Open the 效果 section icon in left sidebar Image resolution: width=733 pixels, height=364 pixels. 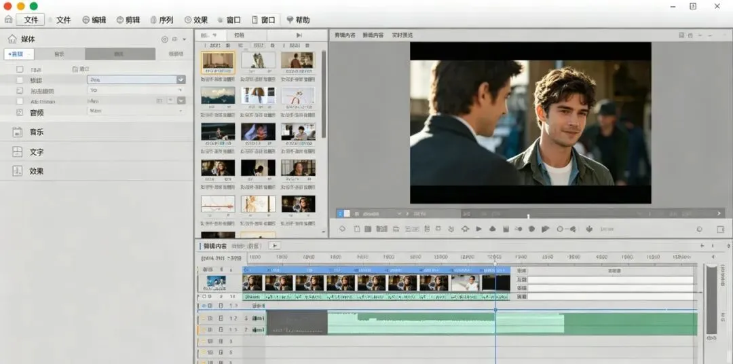17,171
